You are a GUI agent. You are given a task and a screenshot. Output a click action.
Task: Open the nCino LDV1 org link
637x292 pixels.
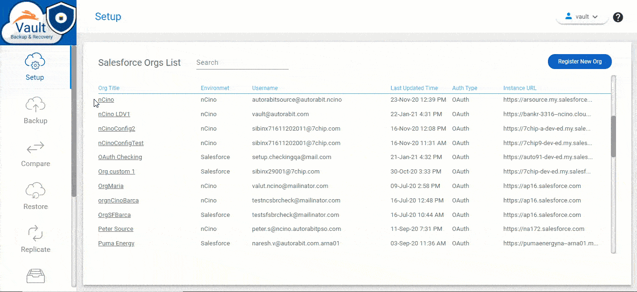tap(114, 114)
